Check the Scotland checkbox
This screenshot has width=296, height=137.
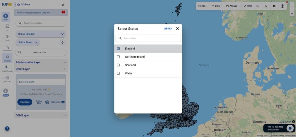[x=118, y=65]
